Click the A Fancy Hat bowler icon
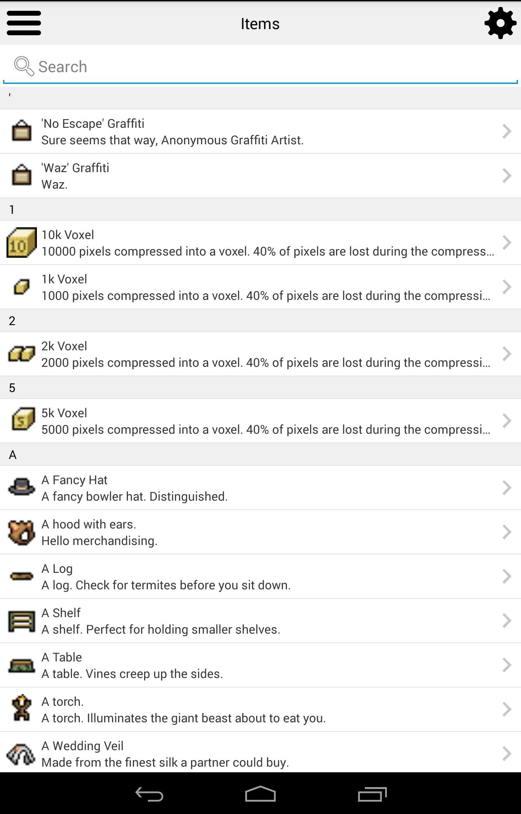The image size is (521, 814). pos(21,488)
